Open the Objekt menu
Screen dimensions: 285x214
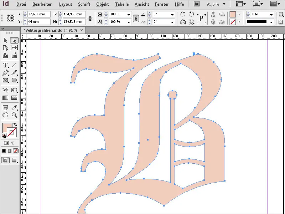click(x=103, y=4)
